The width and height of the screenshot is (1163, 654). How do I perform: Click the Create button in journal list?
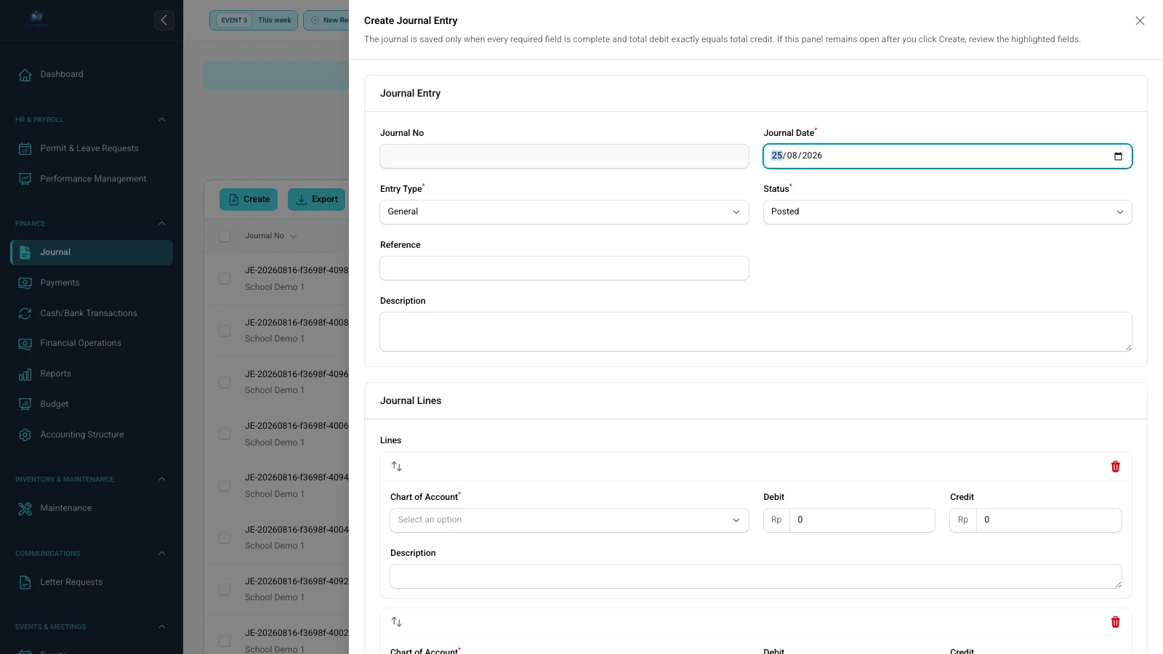249,200
